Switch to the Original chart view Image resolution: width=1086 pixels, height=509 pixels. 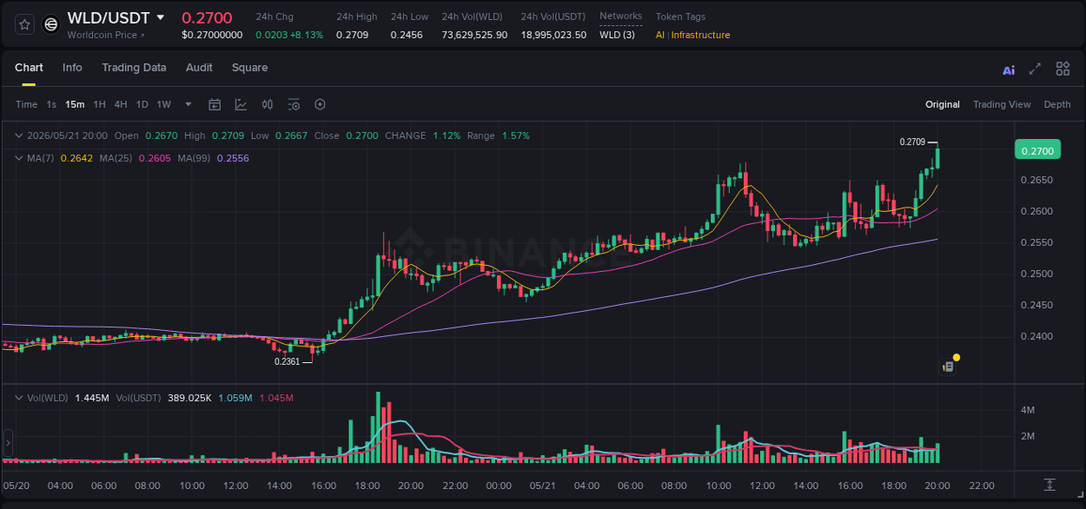pyautogui.click(x=943, y=104)
